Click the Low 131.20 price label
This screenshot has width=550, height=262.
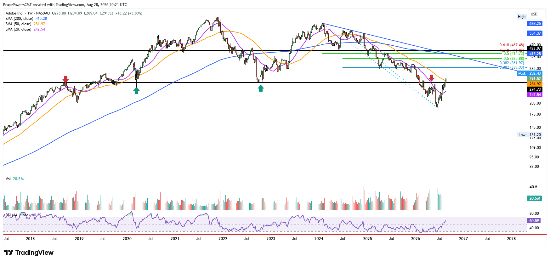(530, 135)
